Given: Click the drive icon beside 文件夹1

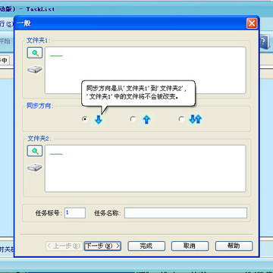Looking at the screenshot, I should click(x=35, y=70).
